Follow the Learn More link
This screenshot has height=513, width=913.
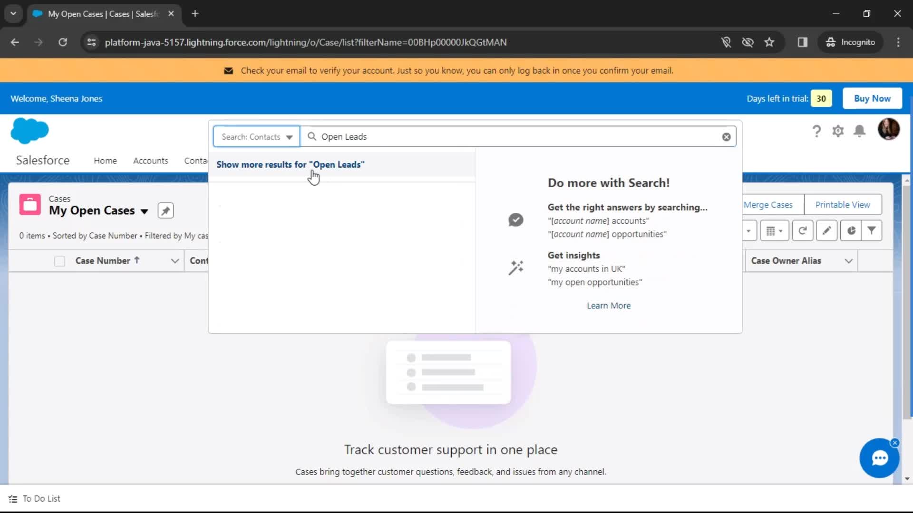click(x=609, y=305)
